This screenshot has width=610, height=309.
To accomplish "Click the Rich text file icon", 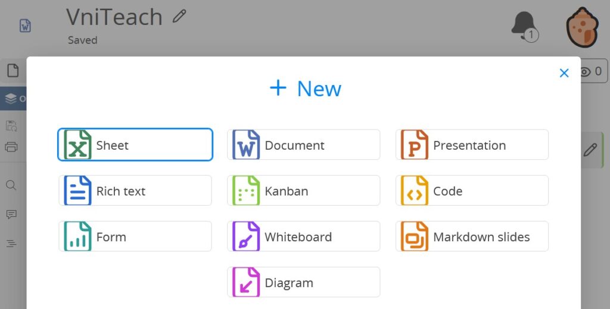I will coord(77,191).
